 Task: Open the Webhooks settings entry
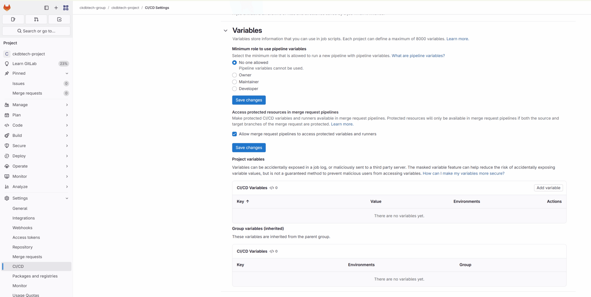coord(23,228)
